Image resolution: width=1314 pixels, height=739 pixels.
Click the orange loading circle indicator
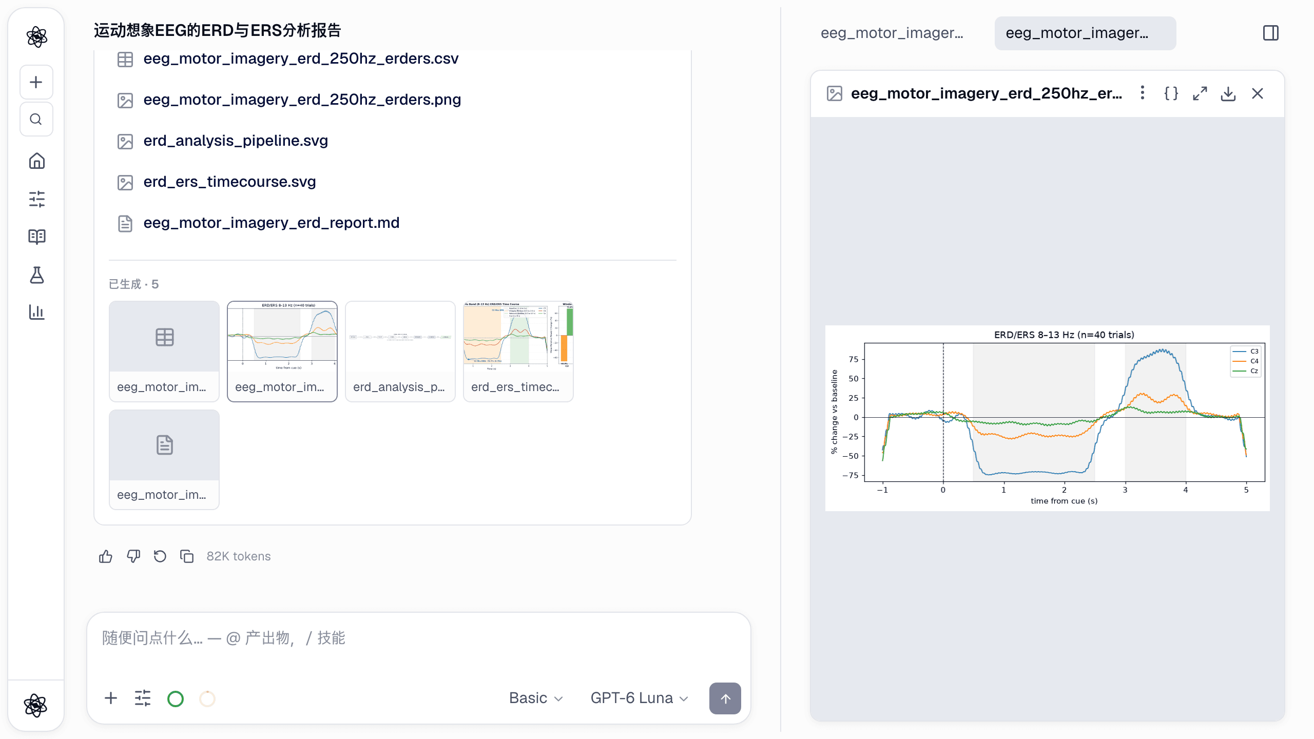click(207, 698)
